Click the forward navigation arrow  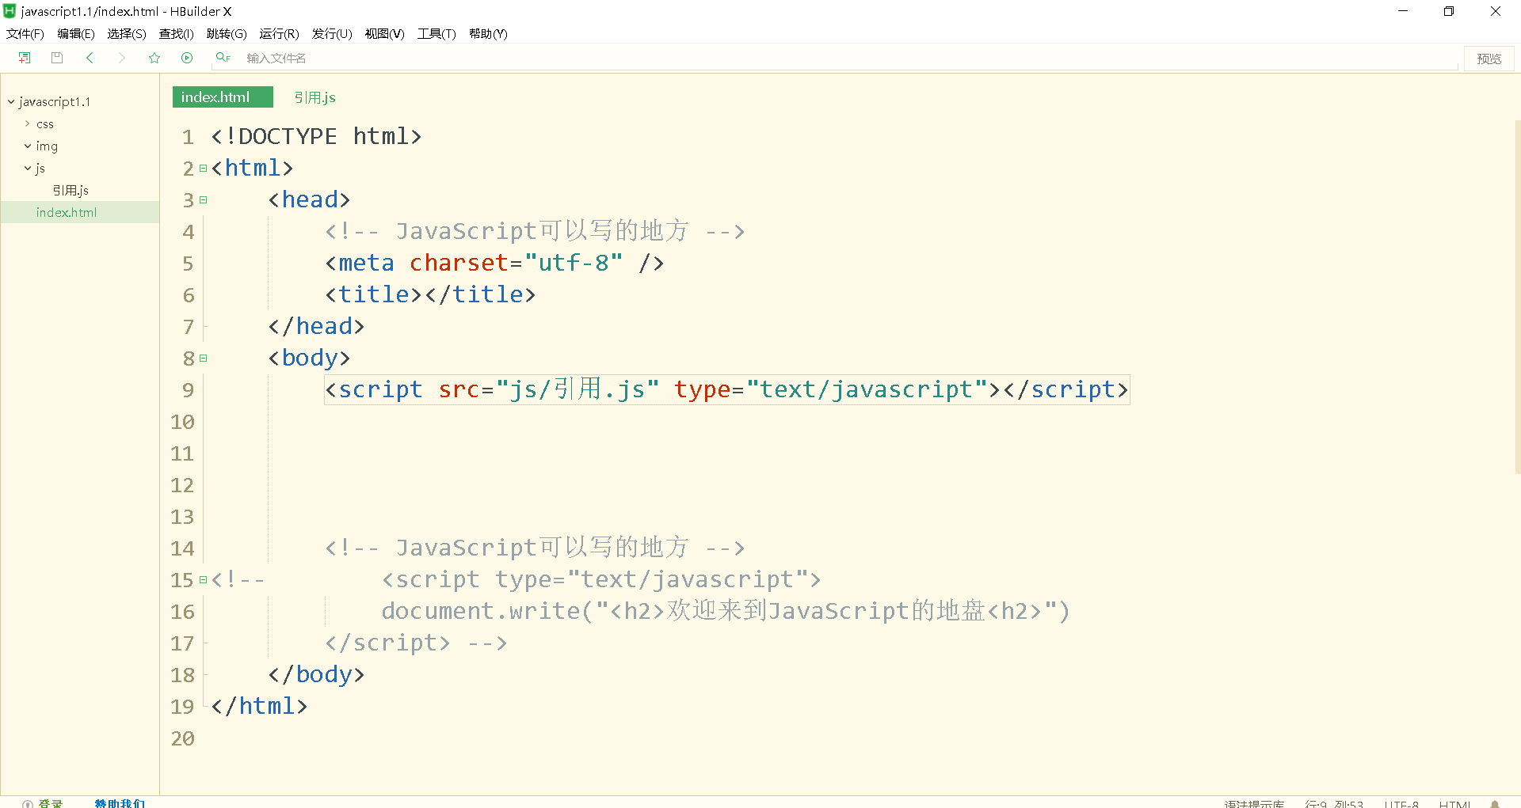tap(121, 57)
